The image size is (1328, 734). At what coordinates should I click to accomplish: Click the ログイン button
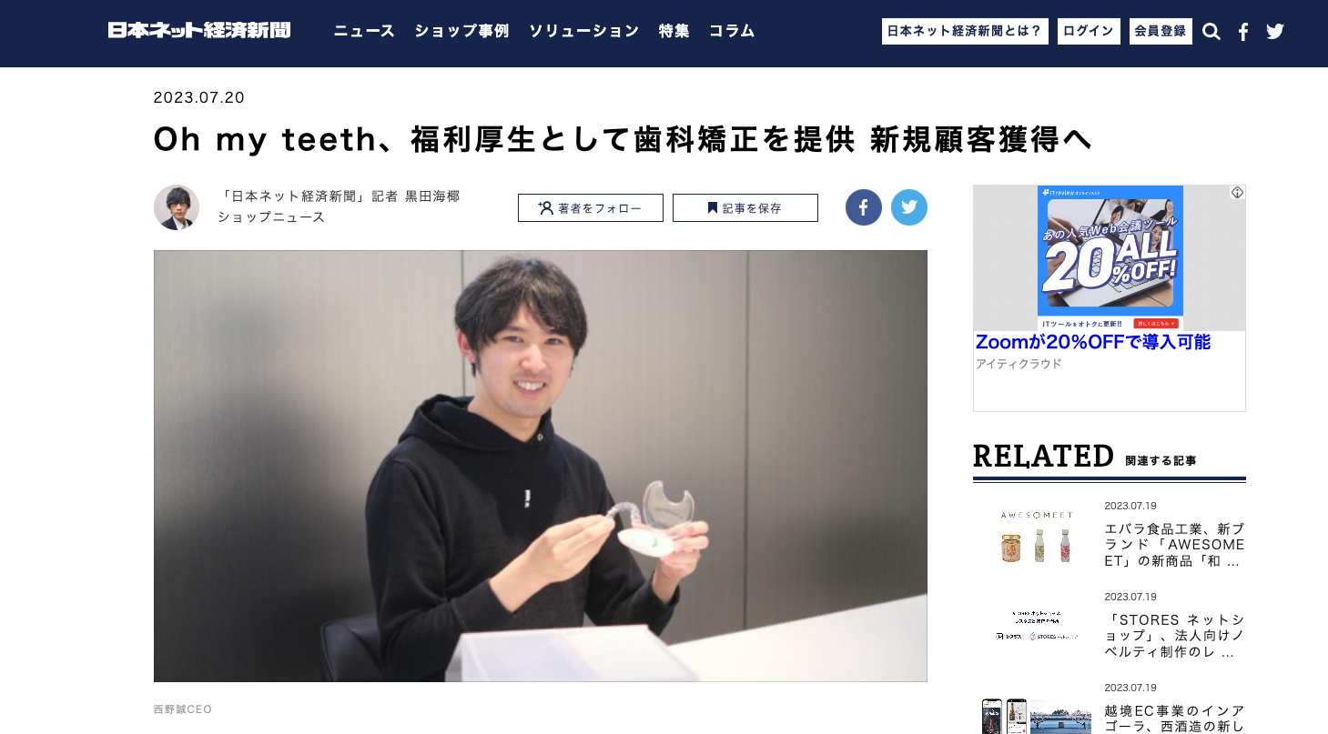click(x=1089, y=31)
